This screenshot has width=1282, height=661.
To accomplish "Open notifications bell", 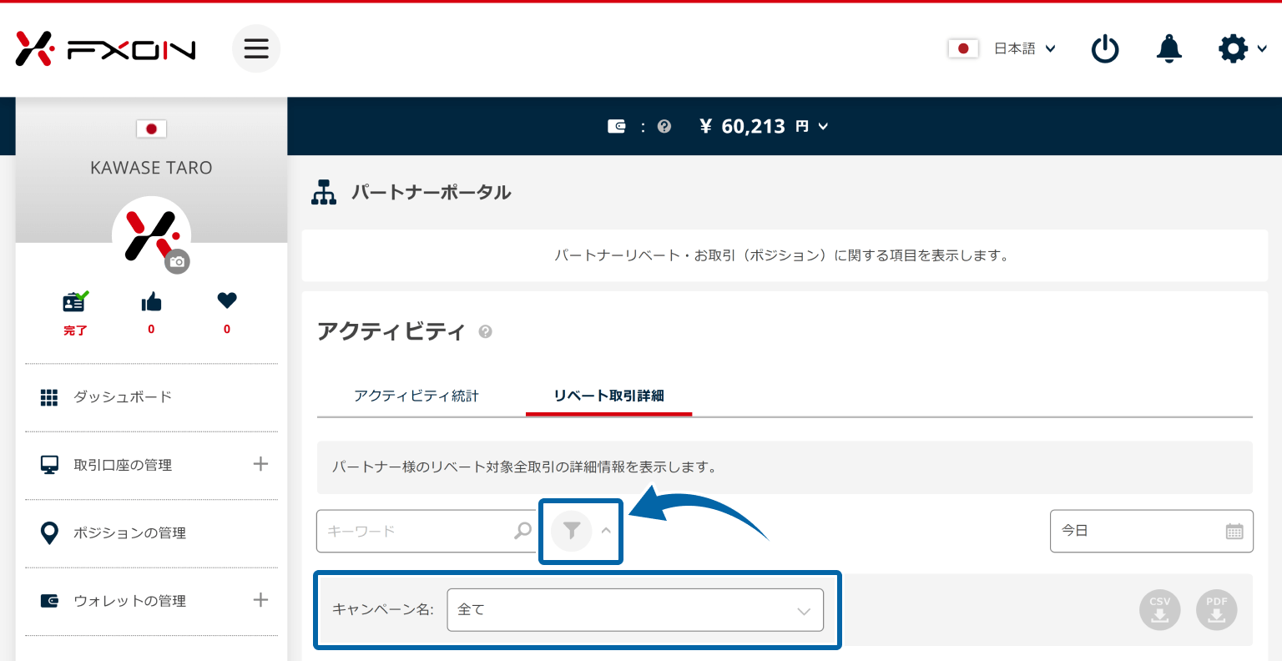I will click(x=1168, y=48).
